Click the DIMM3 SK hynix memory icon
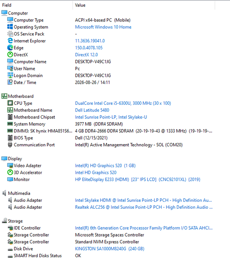 click(x=10, y=131)
